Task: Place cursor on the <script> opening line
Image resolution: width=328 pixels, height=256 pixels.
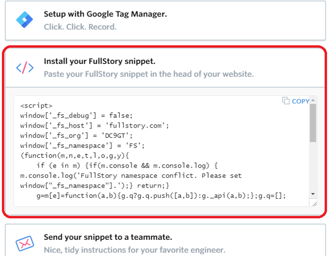Action: pyautogui.click(x=36, y=106)
